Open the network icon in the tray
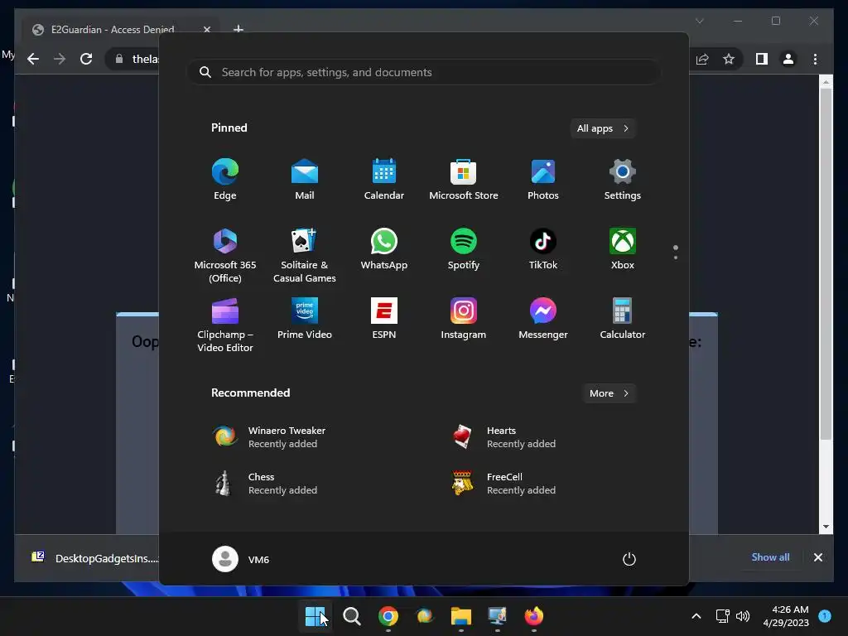 pyautogui.click(x=722, y=616)
